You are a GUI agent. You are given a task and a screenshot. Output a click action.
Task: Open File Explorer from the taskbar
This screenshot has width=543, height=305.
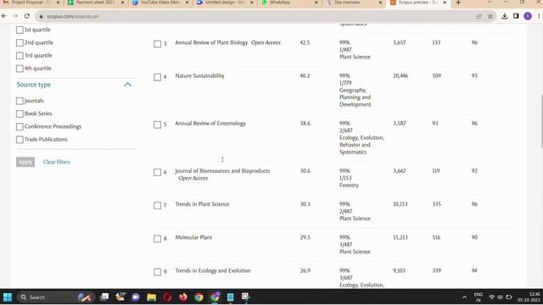pos(151,297)
